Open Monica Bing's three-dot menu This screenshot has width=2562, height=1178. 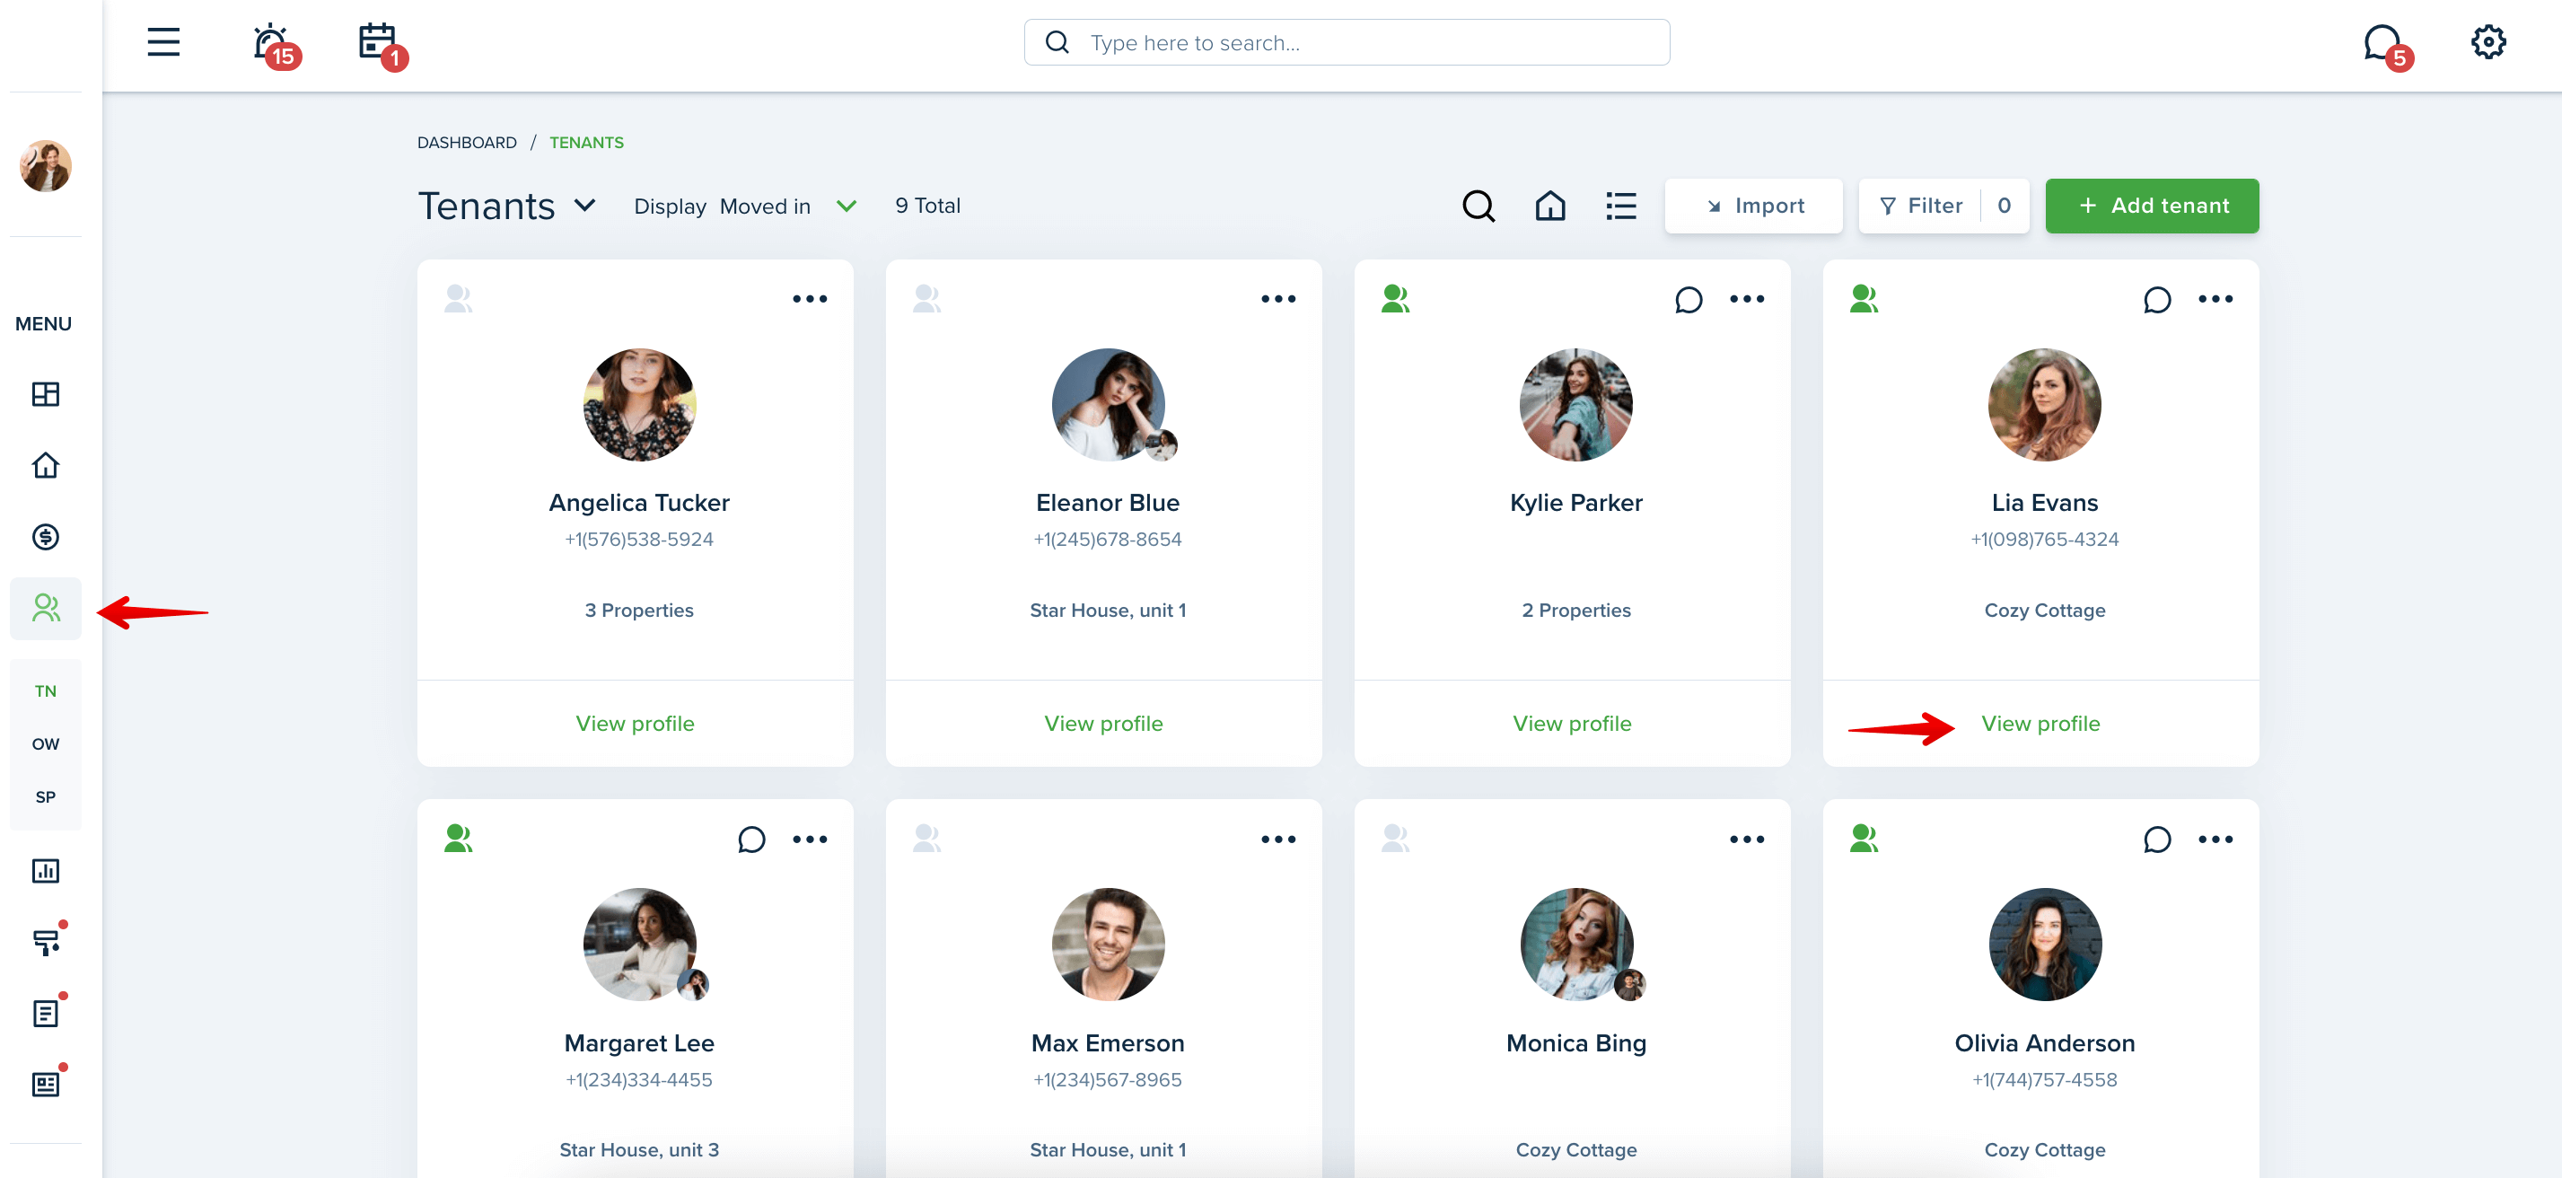(x=1747, y=839)
